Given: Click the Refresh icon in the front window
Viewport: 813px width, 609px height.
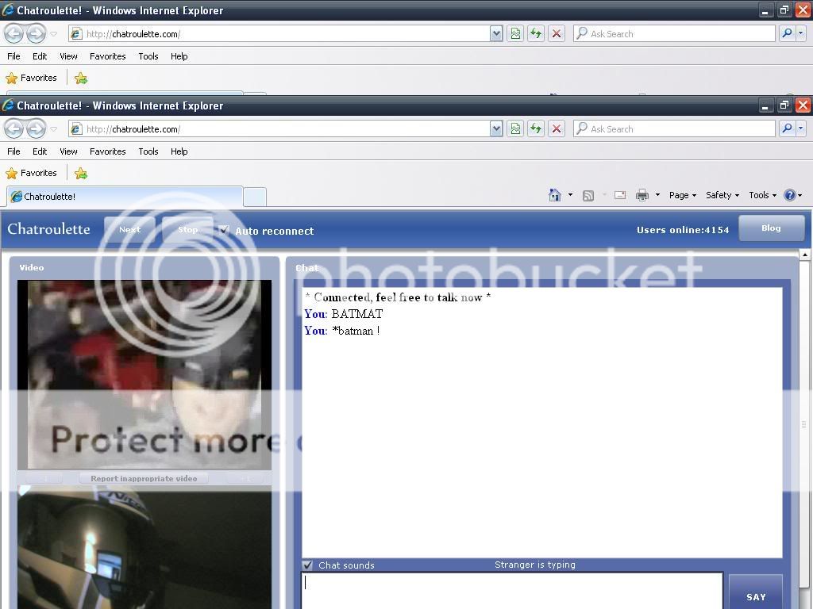Looking at the screenshot, I should coord(536,128).
